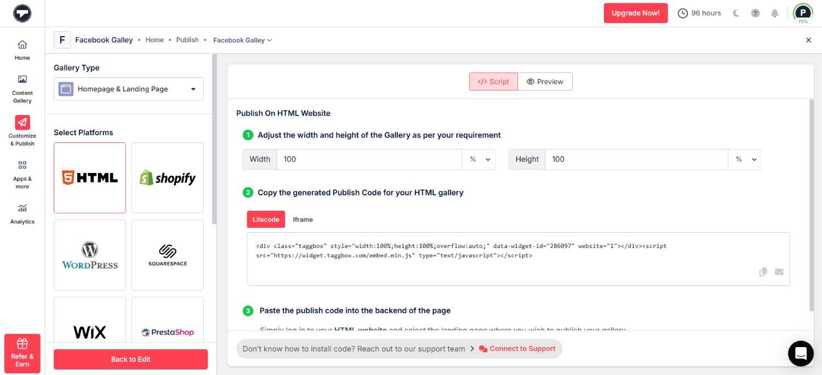This screenshot has height=375, width=822.
Task: Enable dark mode with the moon icon
Action: (x=736, y=13)
